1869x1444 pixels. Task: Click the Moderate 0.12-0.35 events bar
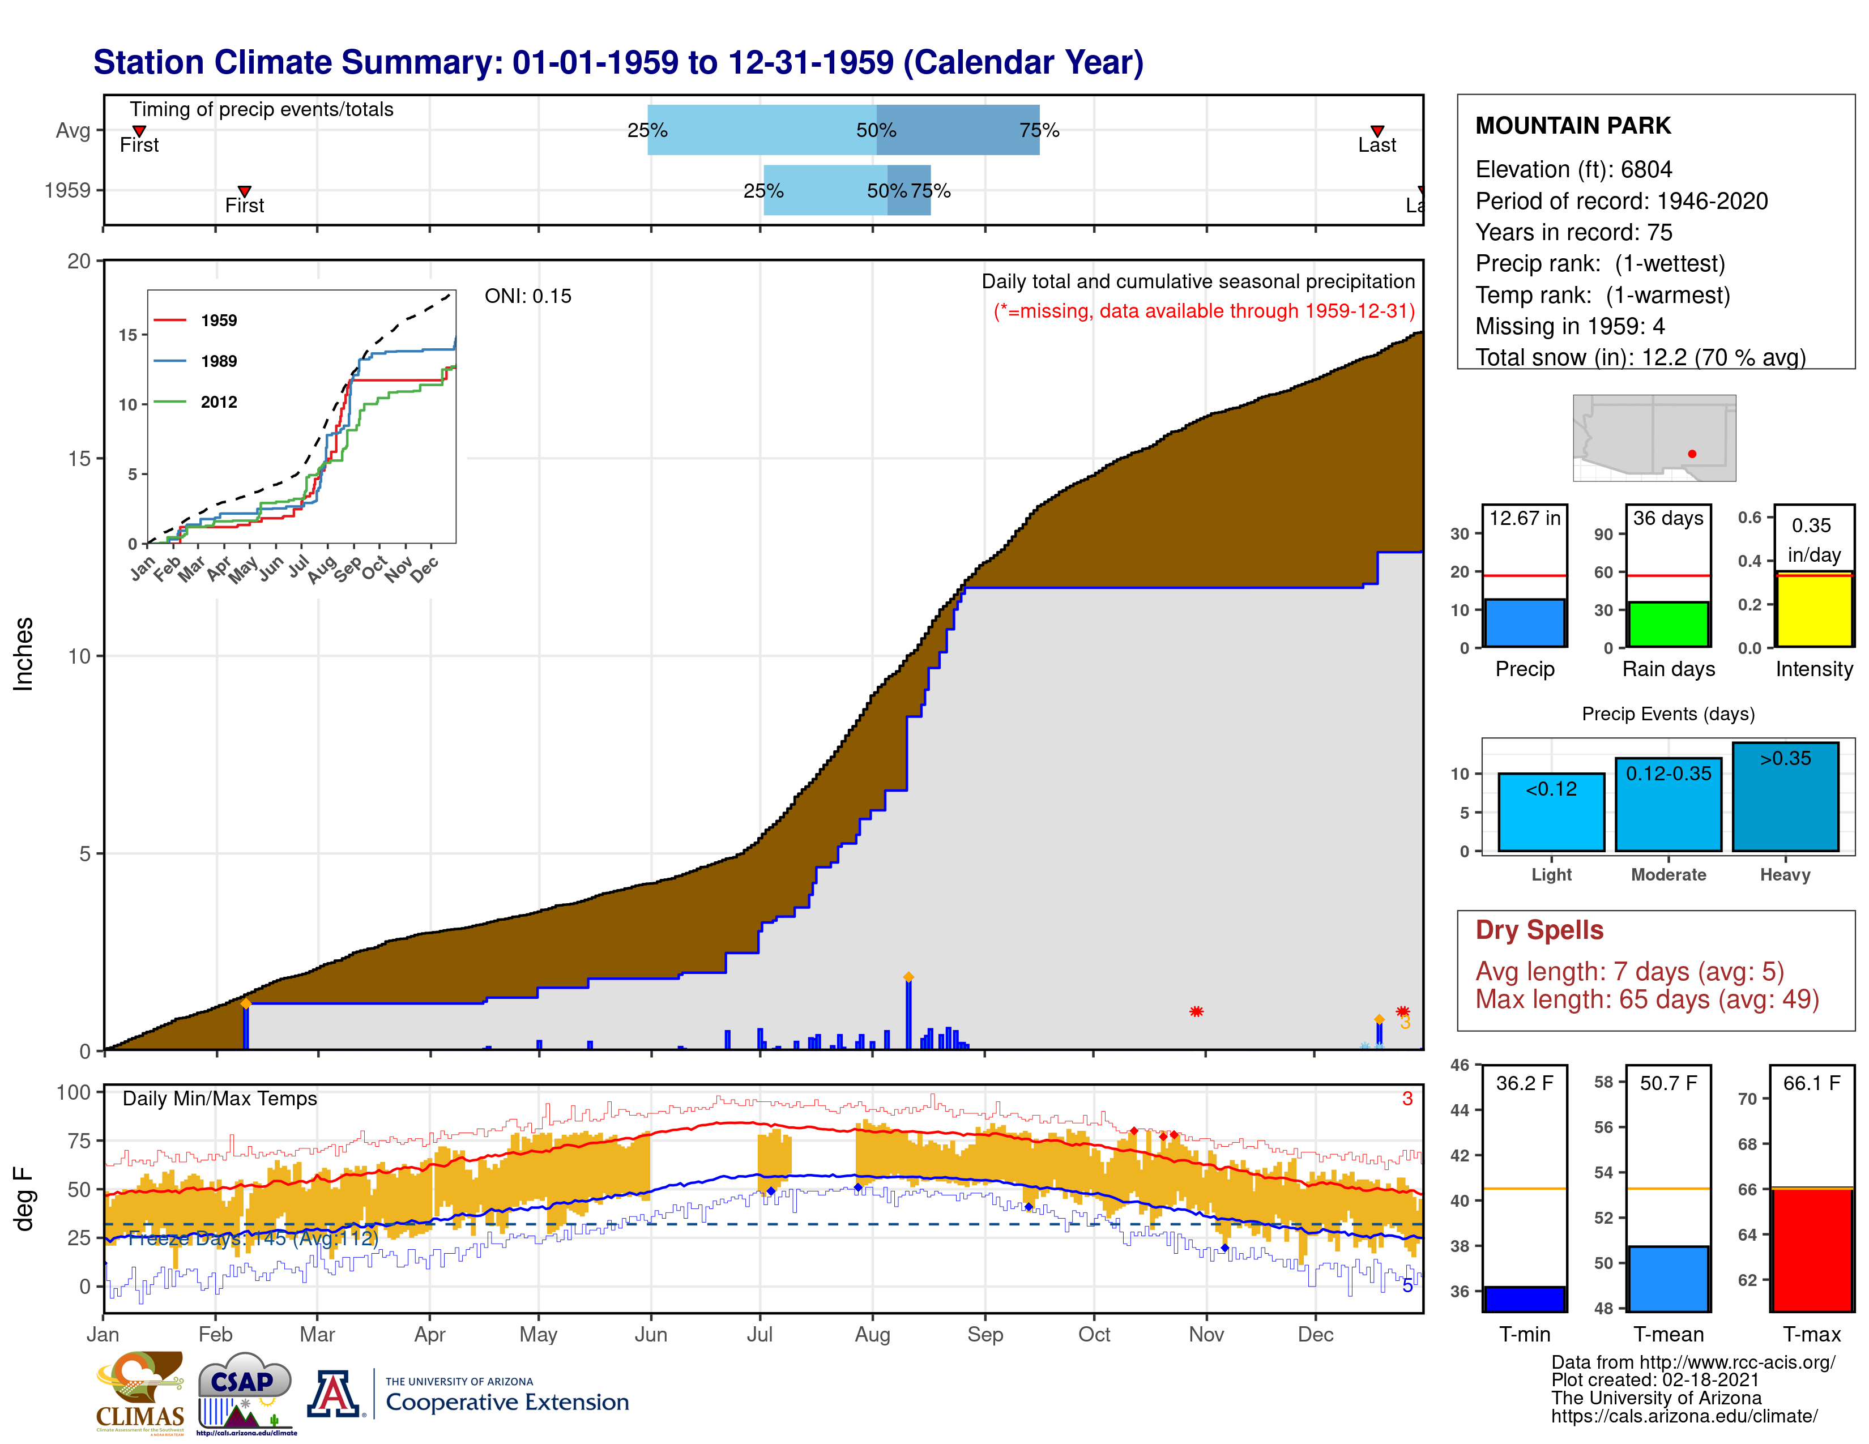[x=1668, y=804]
